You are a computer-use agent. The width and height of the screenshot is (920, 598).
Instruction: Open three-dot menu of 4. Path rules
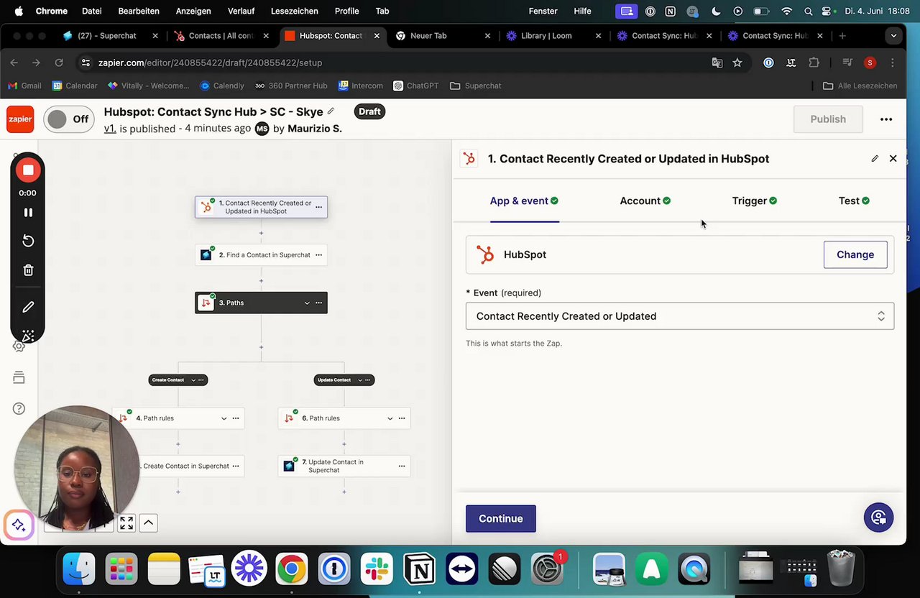235,418
